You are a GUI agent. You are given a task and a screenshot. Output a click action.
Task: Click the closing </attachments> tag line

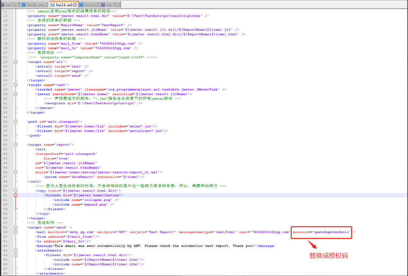pyautogui.click(x=50, y=273)
